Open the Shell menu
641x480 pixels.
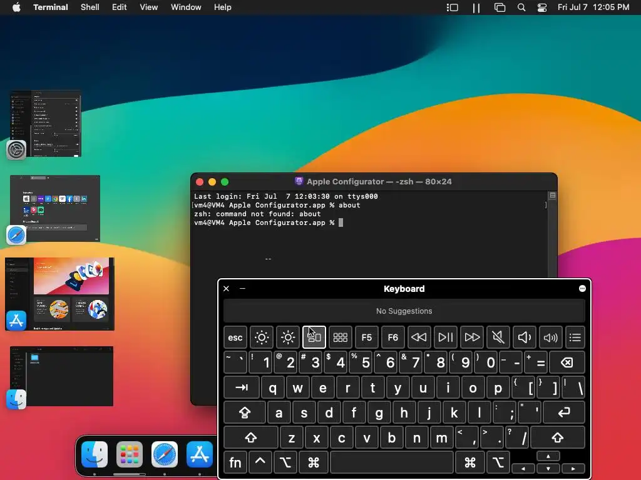[90, 7]
